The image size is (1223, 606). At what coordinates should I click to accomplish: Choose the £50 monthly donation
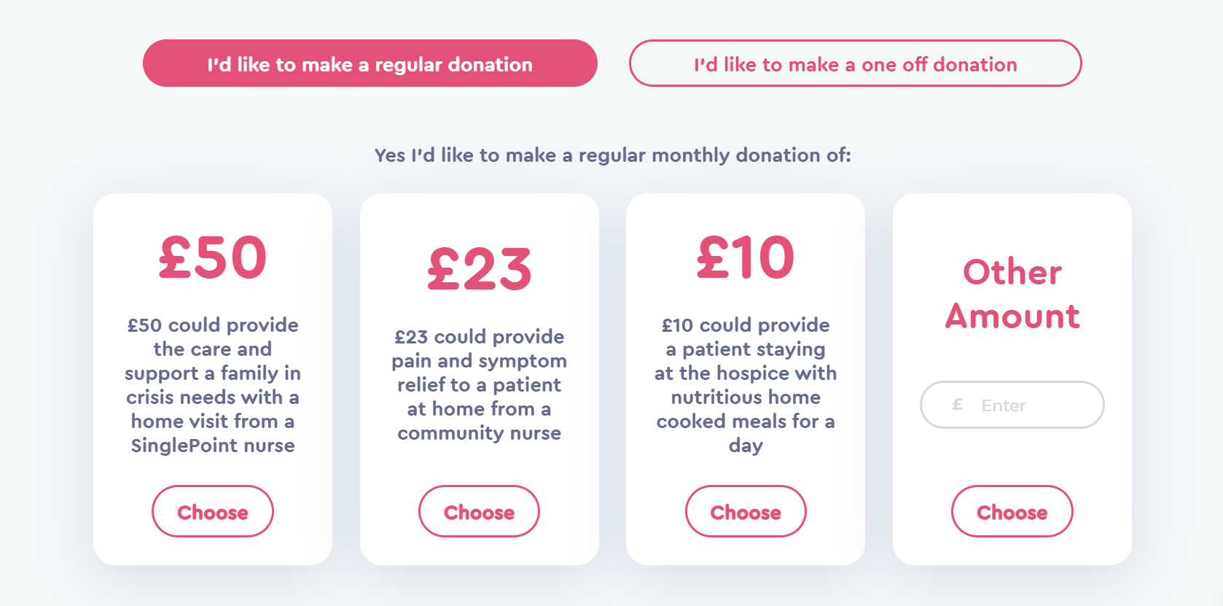tap(213, 512)
